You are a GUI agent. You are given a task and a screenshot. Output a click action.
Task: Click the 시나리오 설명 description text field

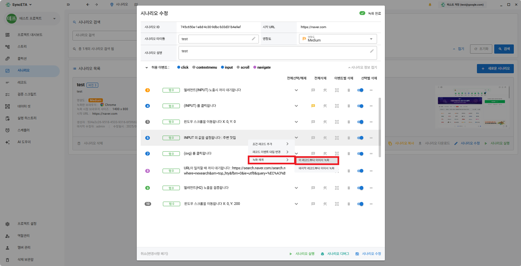click(274, 53)
